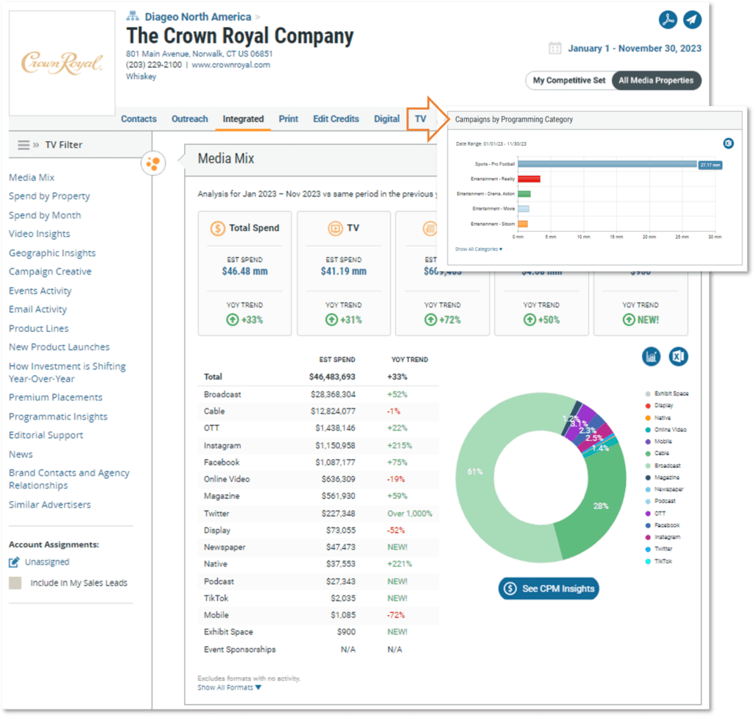
Task: Open the date range calendar icon
Action: (555, 48)
